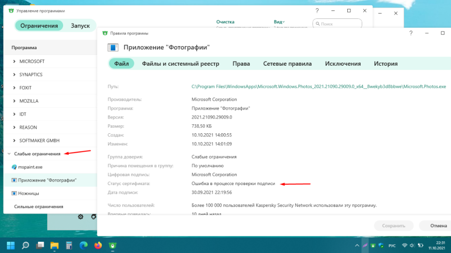Click Очистка link
The width and height of the screenshot is (451, 253).
225,22
